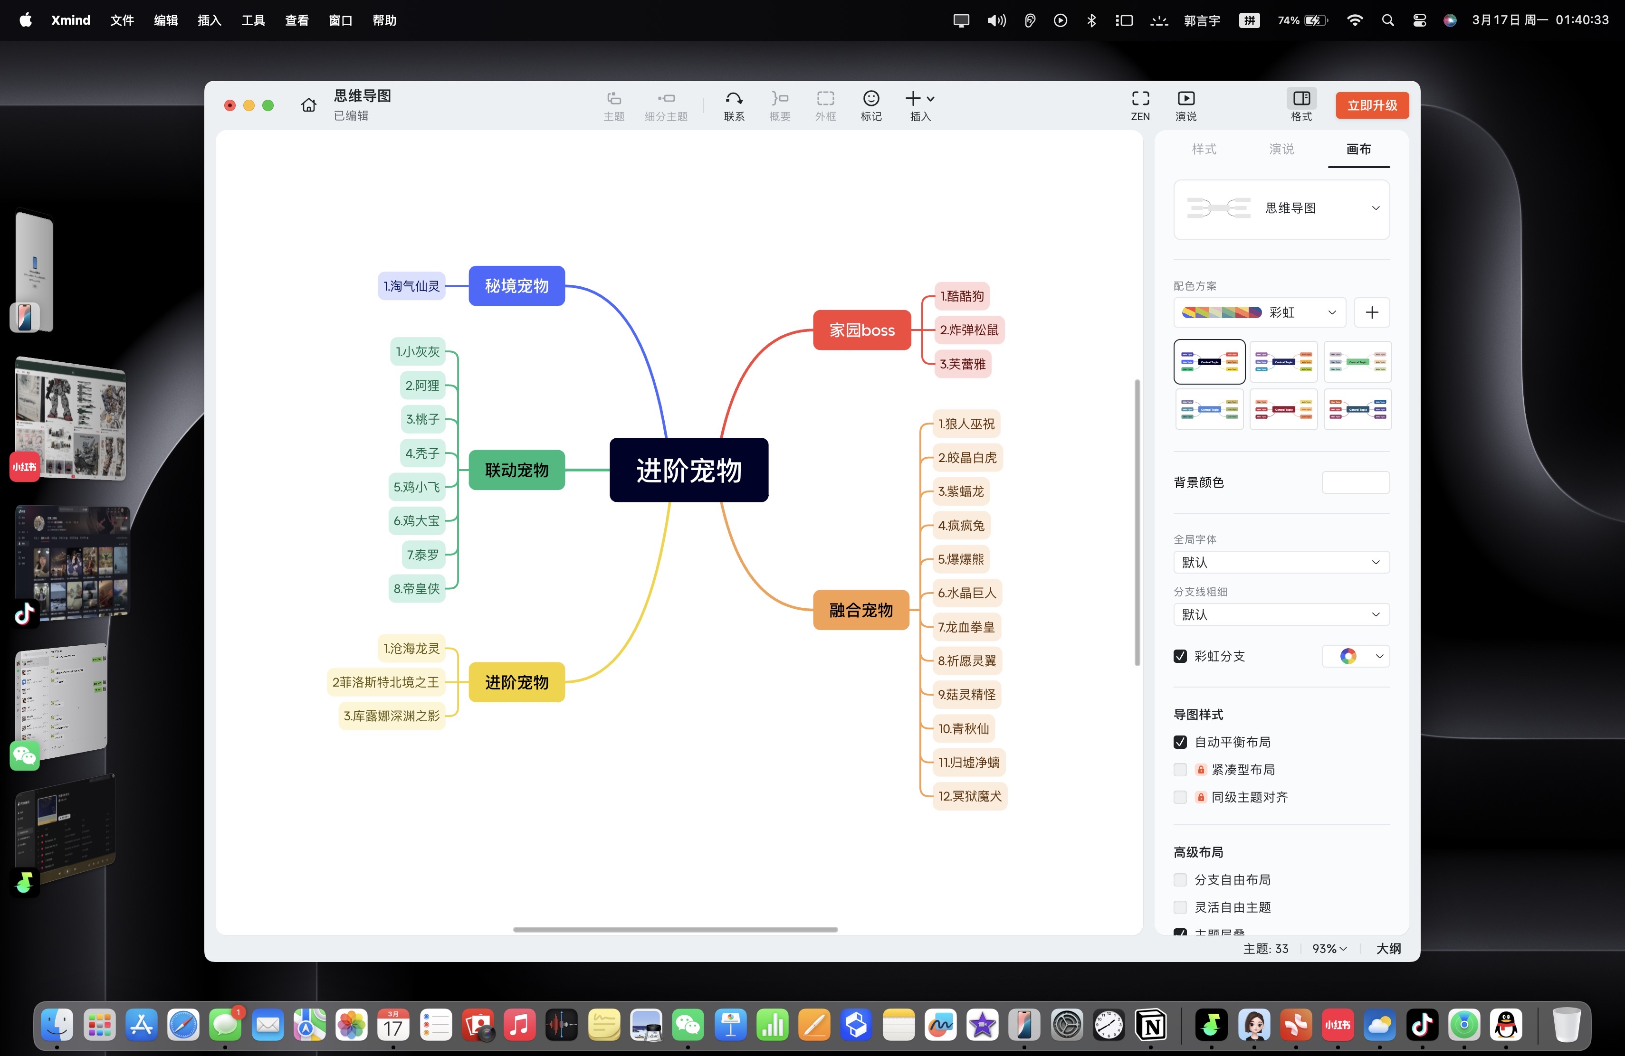Open the 窗口 menu

pyautogui.click(x=340, y=20)
